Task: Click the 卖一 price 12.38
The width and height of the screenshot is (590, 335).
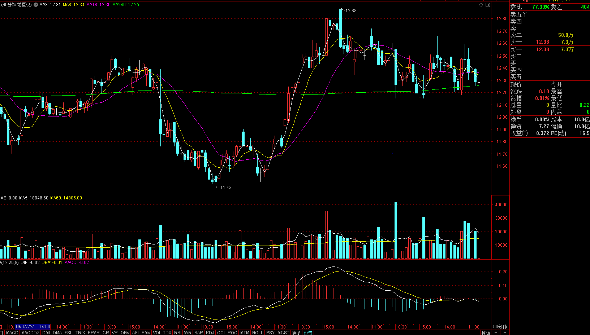Action: (543, 42)
